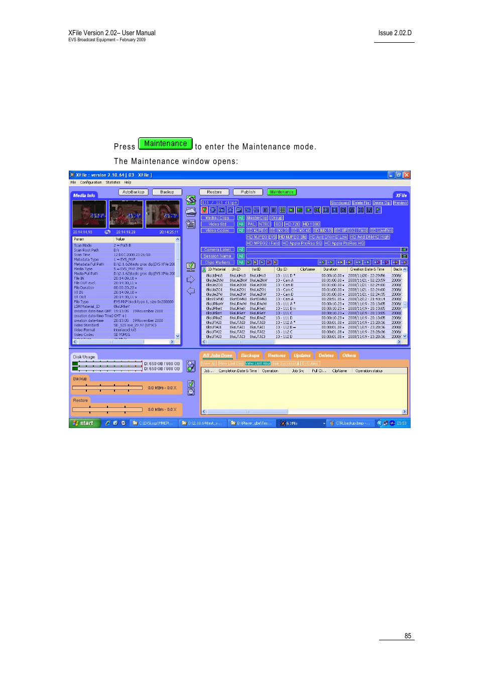Viewport: 479px width, 679px height.
Task: Toggle the HD 1080 filter
Action: click(x=311, y=224)
